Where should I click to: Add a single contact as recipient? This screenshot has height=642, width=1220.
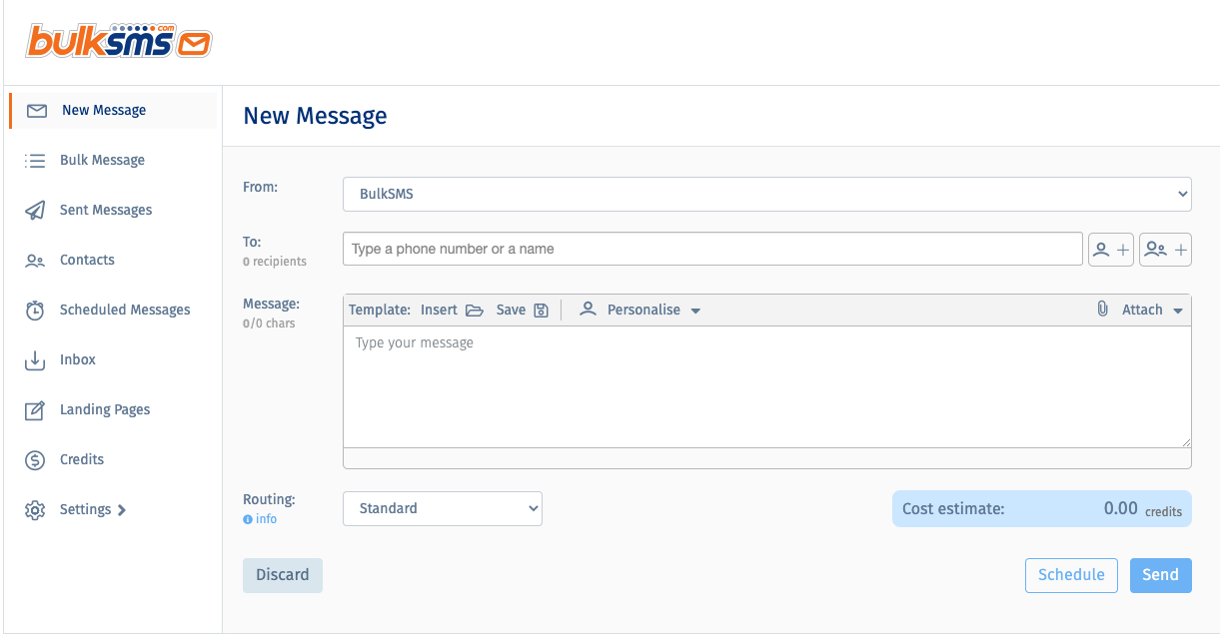tap(1111, 250)
